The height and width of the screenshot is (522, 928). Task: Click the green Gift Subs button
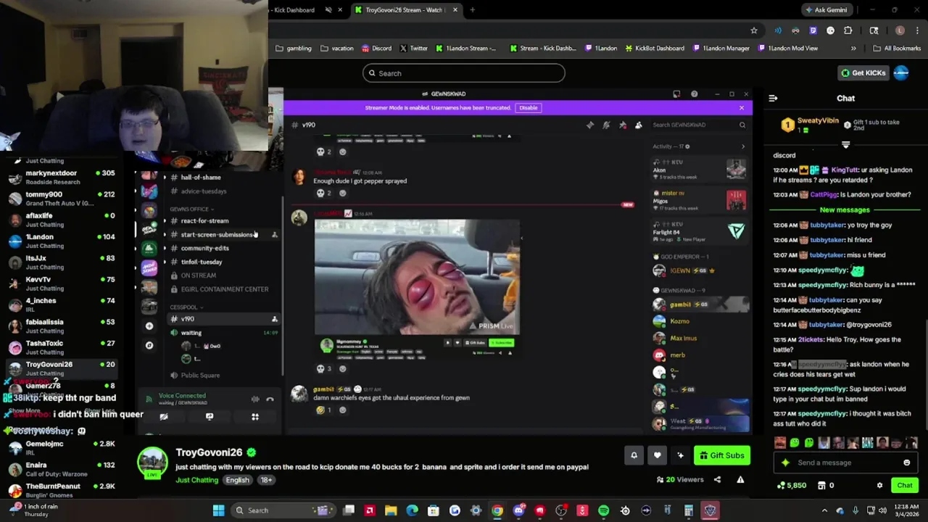[721, 455]
